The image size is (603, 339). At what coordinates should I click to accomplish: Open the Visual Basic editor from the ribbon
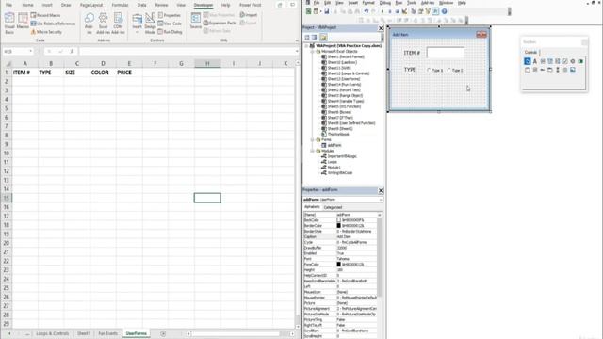click(x=9, y=23)
